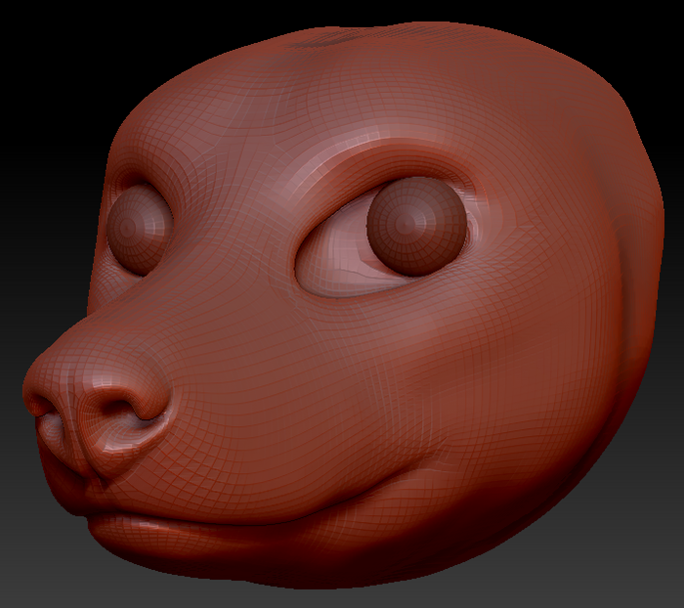Select the large near-side eyeball sphere

pyautogui.click(x=416, y=226)
